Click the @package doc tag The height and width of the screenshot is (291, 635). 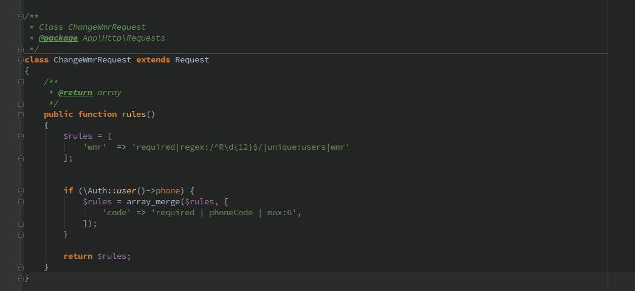click(58, 38)
